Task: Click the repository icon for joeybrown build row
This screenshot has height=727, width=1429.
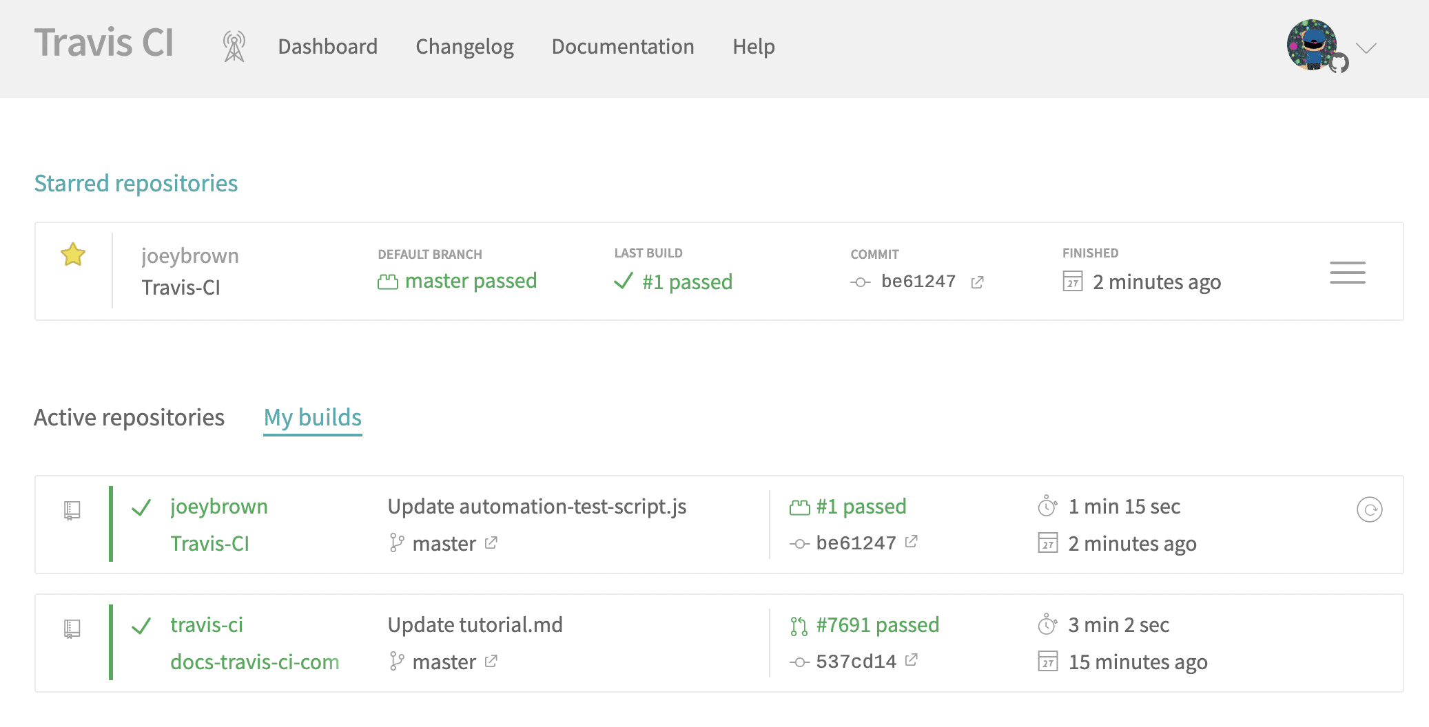Action: point(72,510)
